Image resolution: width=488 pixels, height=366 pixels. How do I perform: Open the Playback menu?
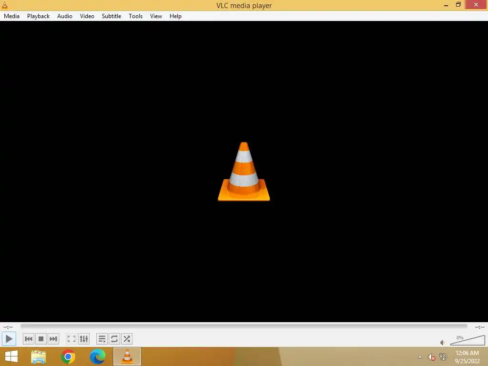click(x=38, y=16)
